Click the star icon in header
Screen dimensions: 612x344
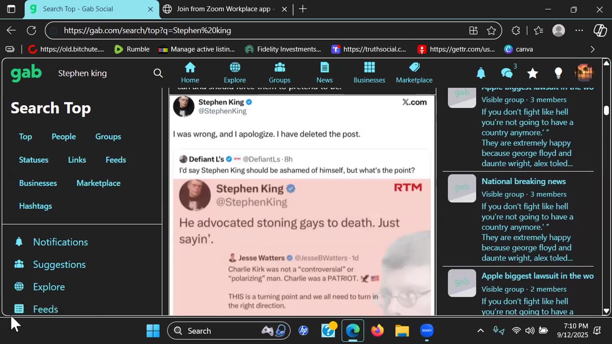533,73
